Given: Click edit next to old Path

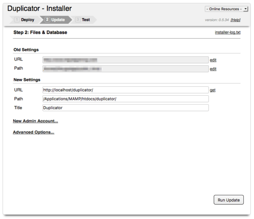Looking at the screenshot, I should pyautogui.click(x=213, y=69).
